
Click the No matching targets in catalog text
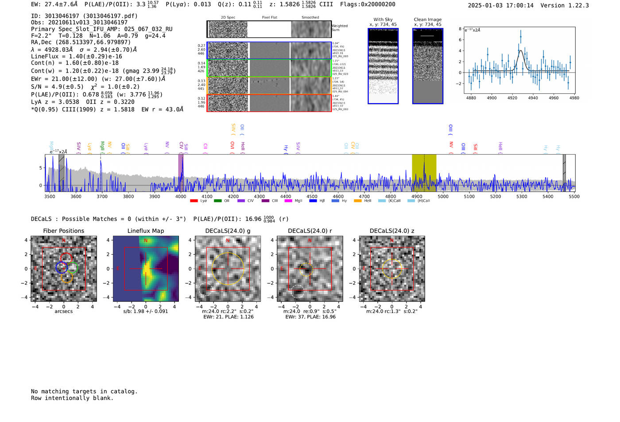84,391
